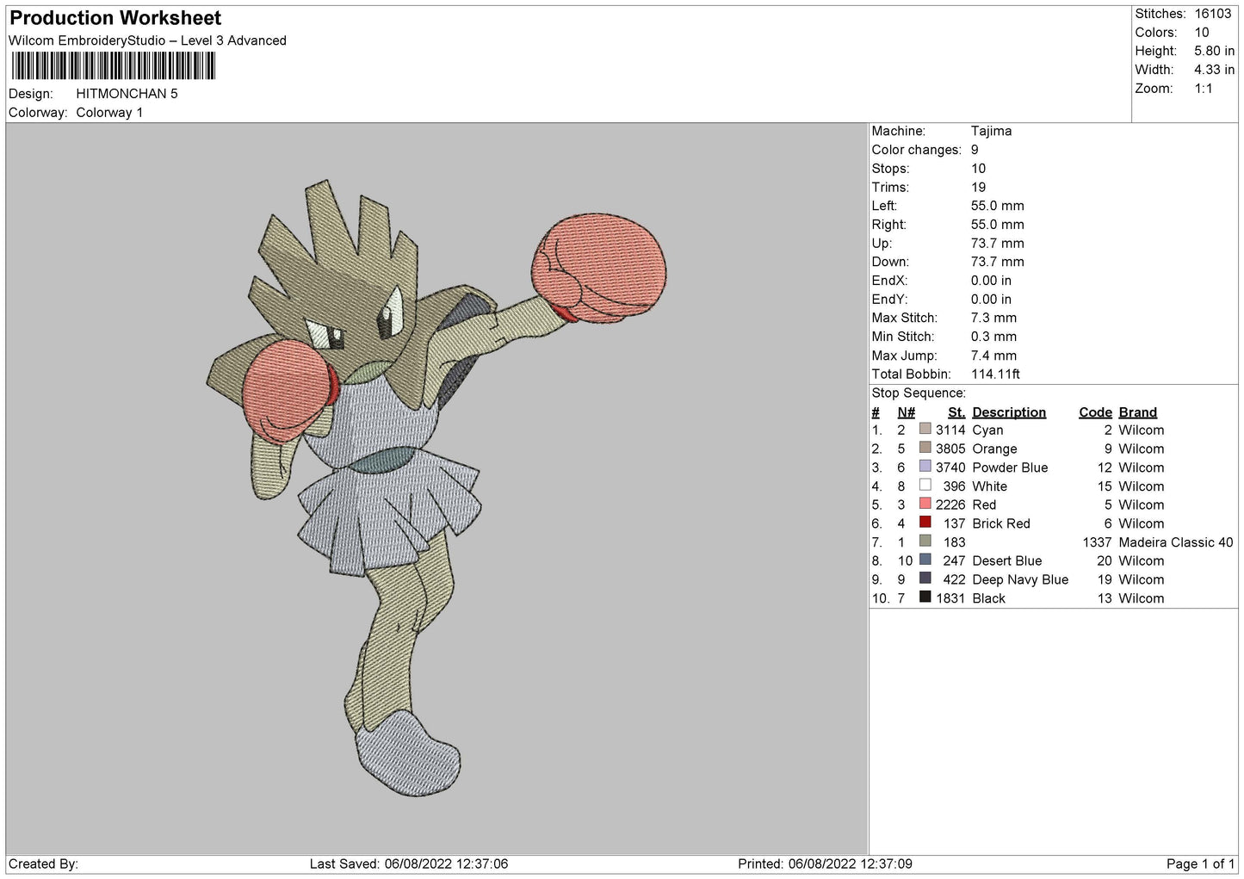The image size is (1244, 879).
Task: Select the Red thread swatch
Action: [925, 504]
